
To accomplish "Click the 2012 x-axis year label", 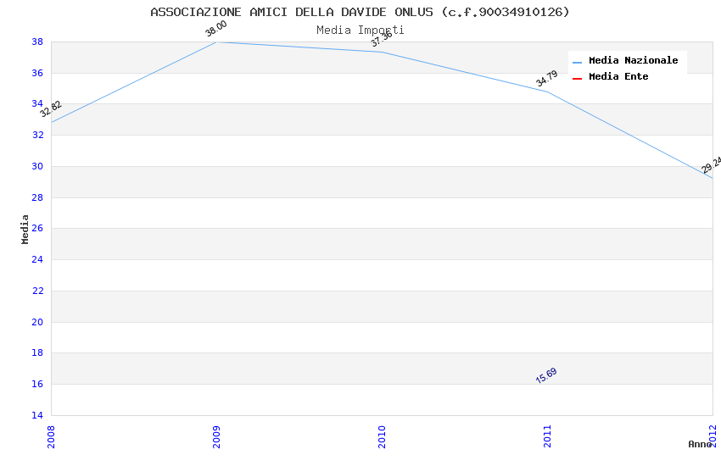I will click(x=713, y=435).
